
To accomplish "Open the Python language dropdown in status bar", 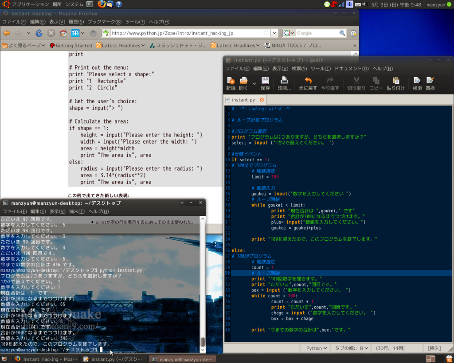I will click(317, 348).
